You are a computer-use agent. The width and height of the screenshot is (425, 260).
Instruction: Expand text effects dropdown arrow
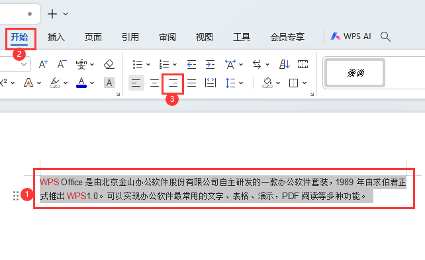pos(39,83)
